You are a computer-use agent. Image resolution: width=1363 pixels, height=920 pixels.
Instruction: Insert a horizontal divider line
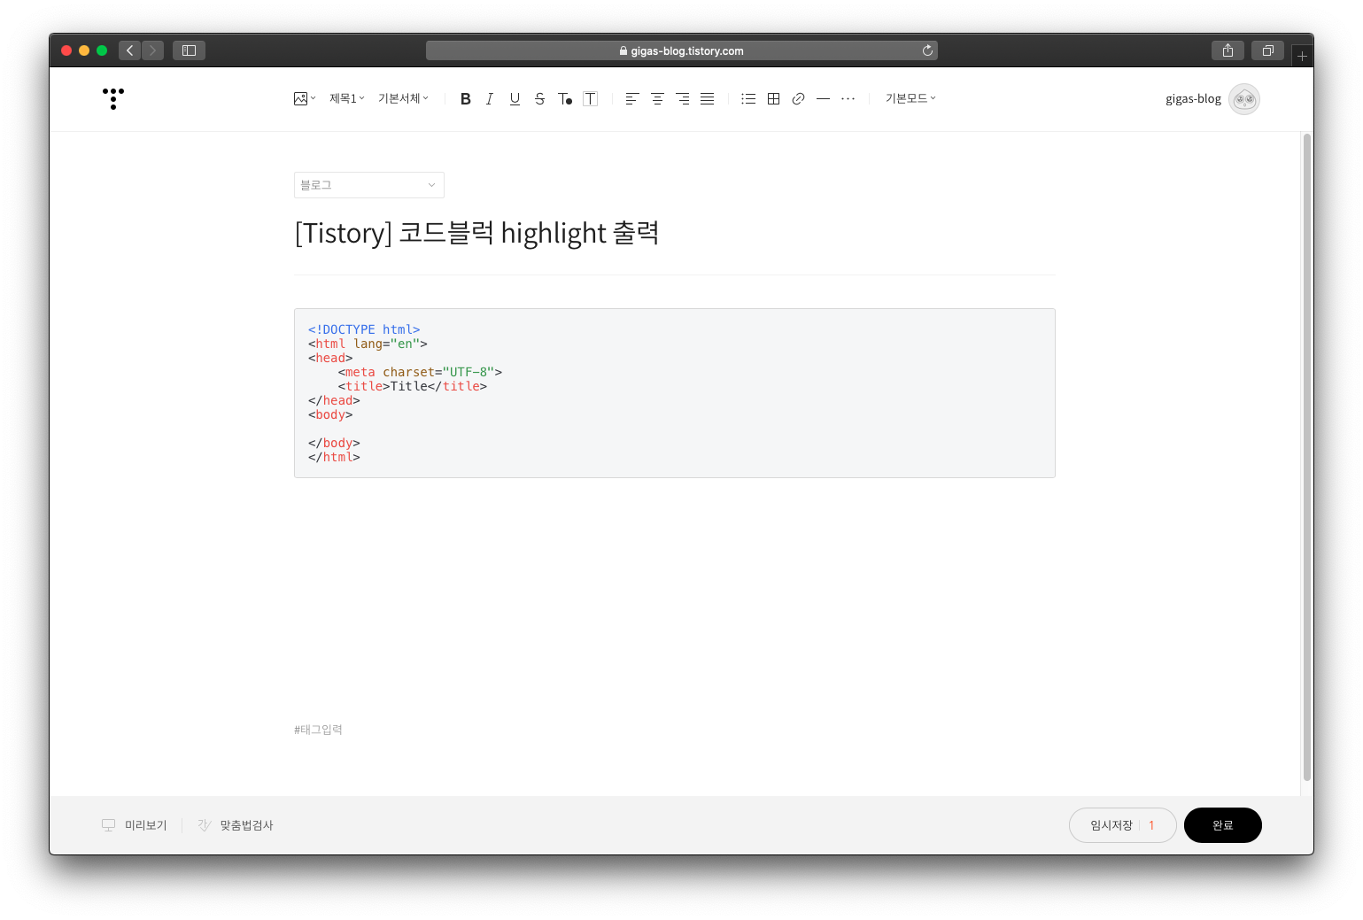(823, 99)
